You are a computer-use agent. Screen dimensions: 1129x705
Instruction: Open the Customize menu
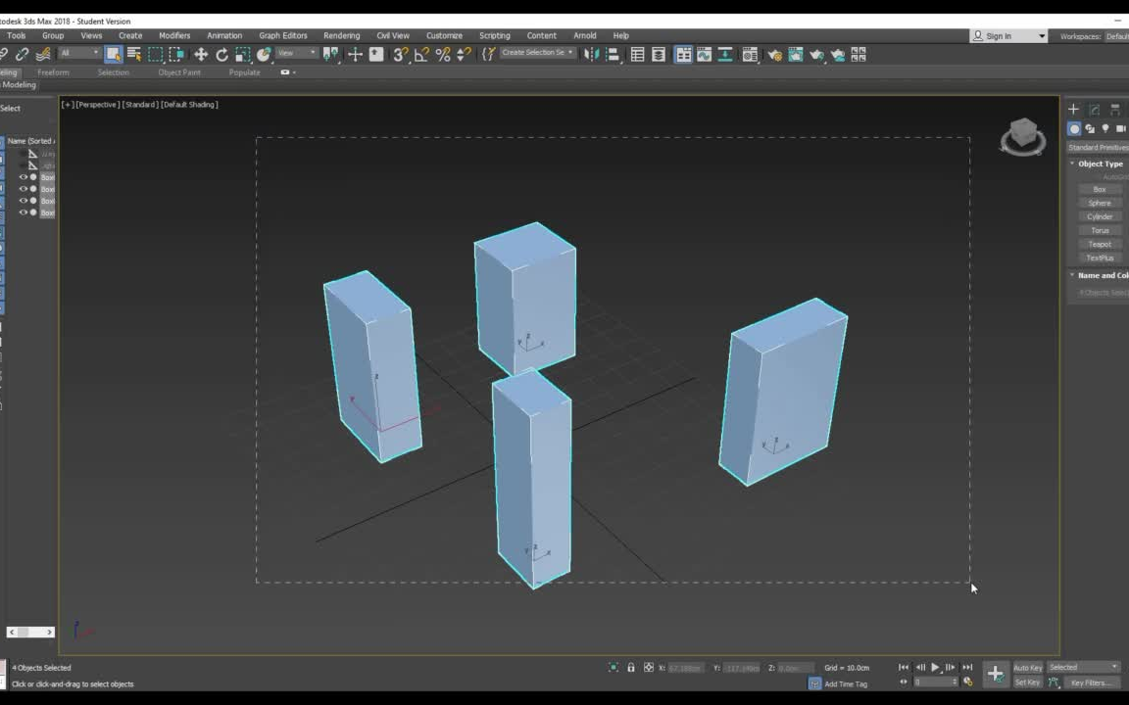(444, 35)
